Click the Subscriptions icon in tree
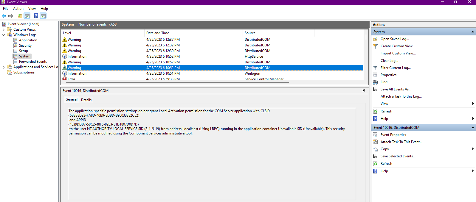476x202 pixels. (x=10, y=72)
